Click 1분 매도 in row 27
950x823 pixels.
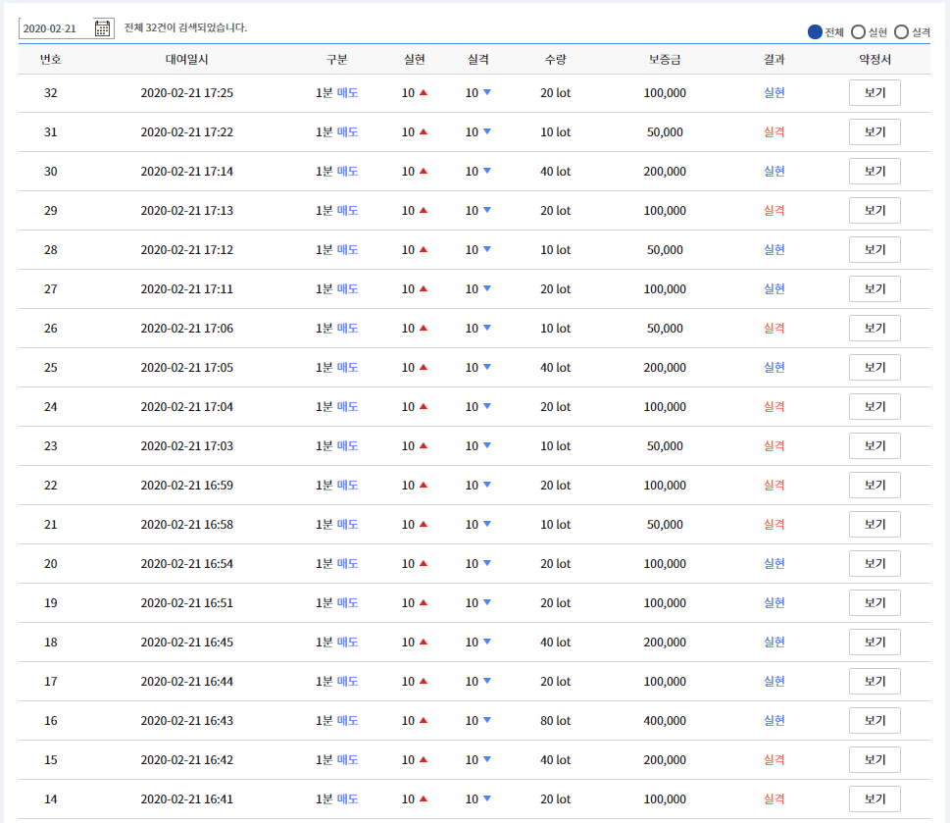click(x=337, y=289)
